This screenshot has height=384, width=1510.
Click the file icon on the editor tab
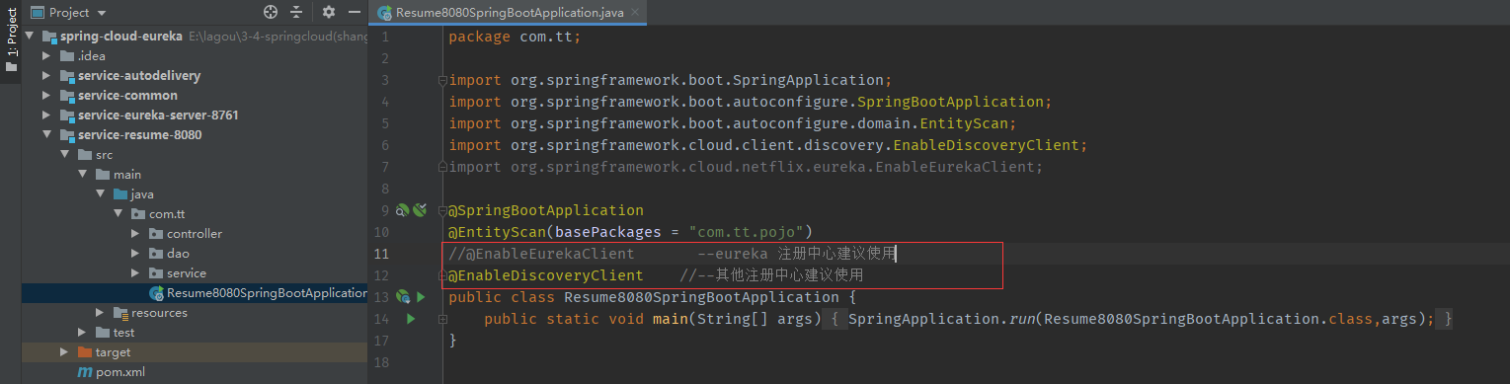(384, 14)
